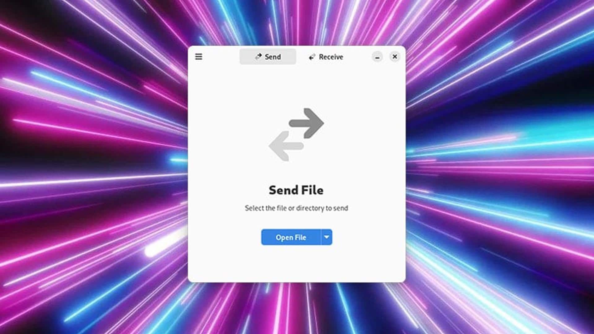Open the hamburger main menu
Viewport: 594px width, 334px height.
[199, 57]
